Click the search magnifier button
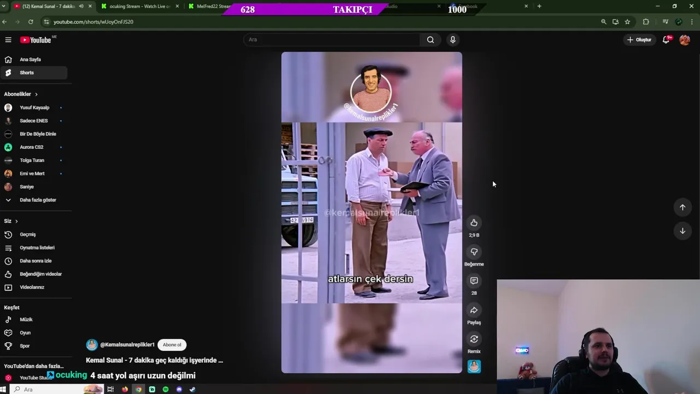Screen dimensions: 700x394 coord(430,39)
